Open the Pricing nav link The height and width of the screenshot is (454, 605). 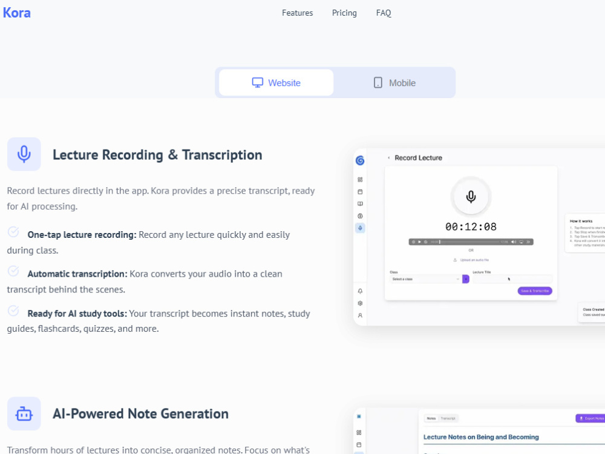point(344,13)
